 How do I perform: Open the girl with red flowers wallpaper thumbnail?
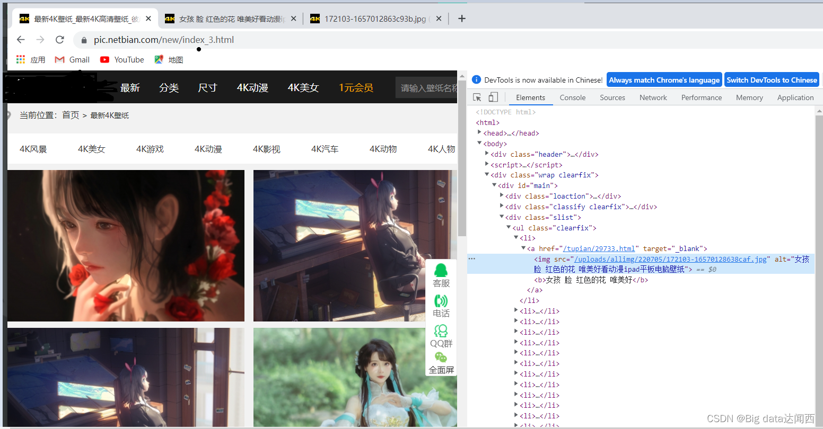click(x=126, y=246)
